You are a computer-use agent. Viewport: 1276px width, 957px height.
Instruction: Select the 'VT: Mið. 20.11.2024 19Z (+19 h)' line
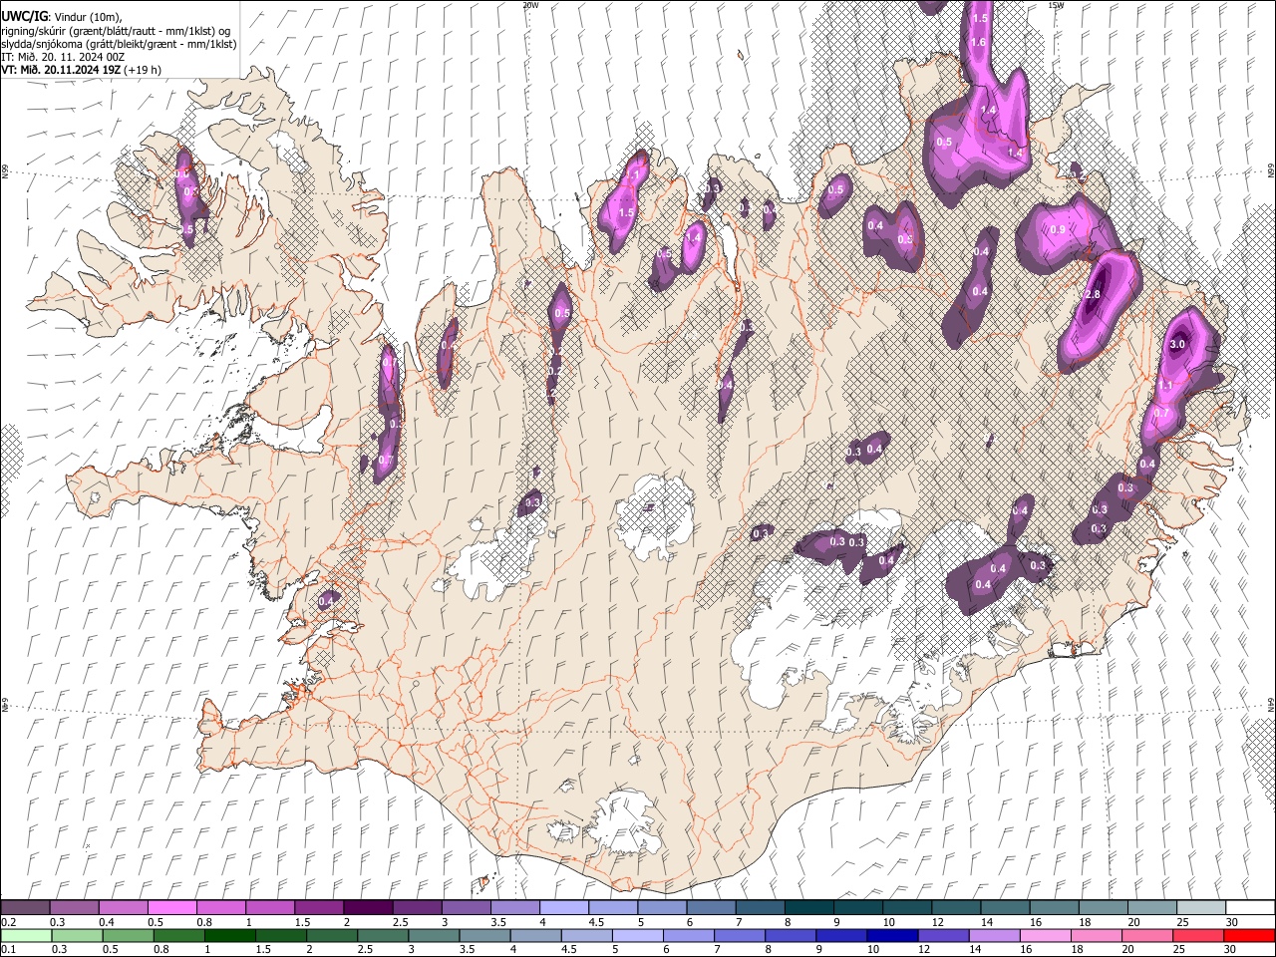(x=82, y=70)
